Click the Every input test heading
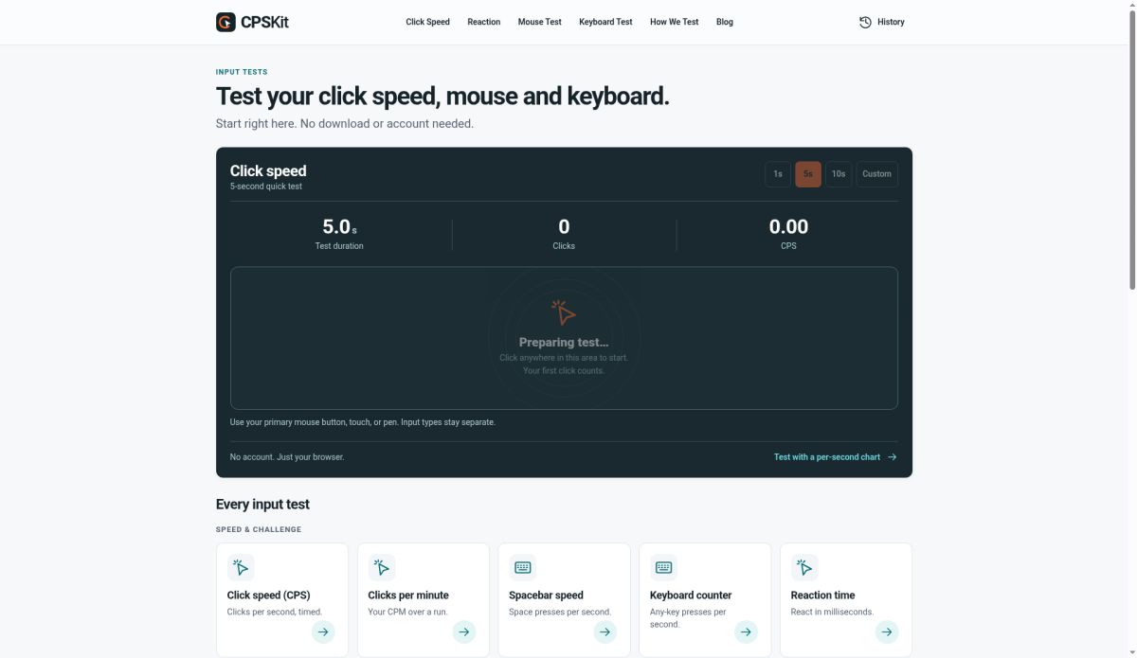 [x=262, y=505]
